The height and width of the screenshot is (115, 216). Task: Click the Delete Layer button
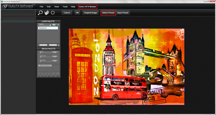click(43, 45)
